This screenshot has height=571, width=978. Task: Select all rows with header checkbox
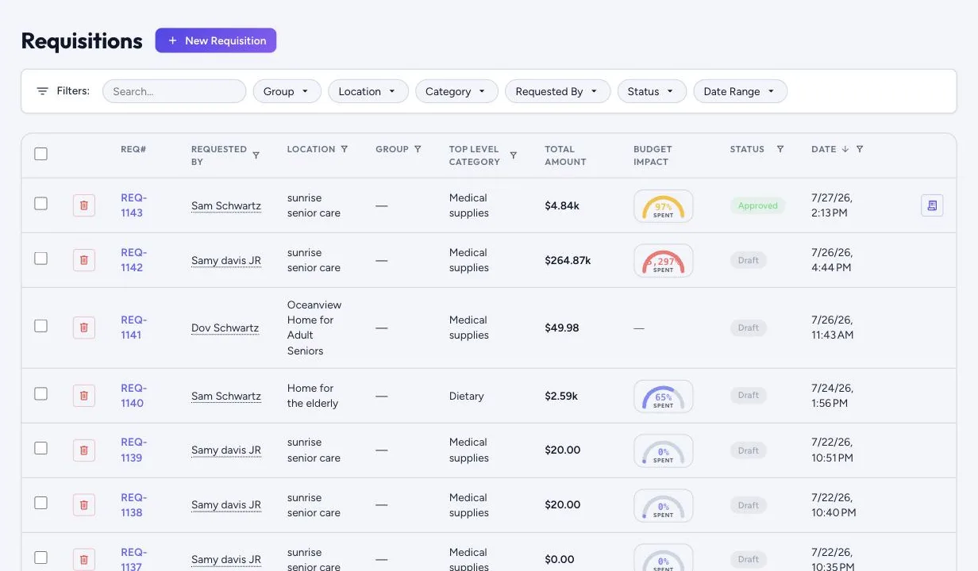pos(41,154)
